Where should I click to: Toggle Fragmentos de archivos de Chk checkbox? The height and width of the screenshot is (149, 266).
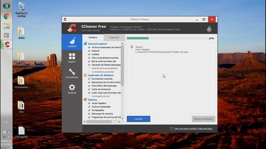89,117
